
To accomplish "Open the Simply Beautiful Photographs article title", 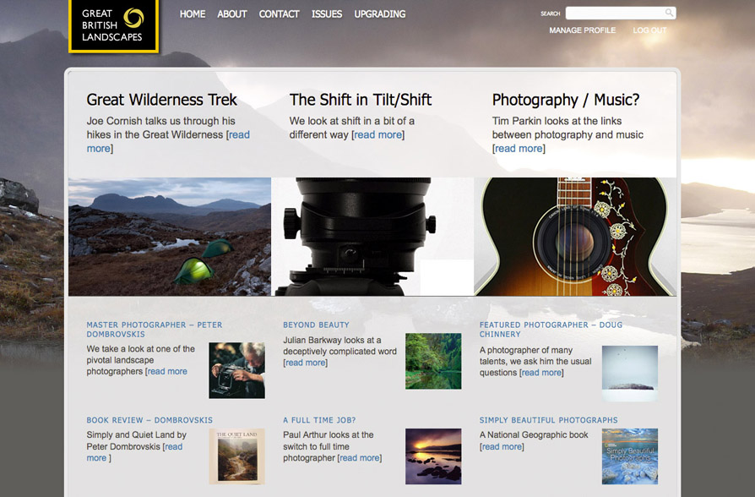I will click(x=548, y=420).
